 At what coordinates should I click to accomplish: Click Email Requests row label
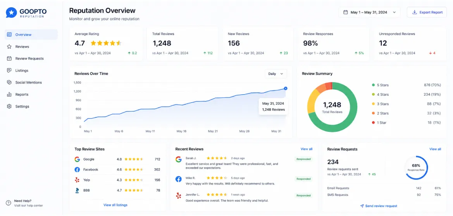click(x=338, y=188)
